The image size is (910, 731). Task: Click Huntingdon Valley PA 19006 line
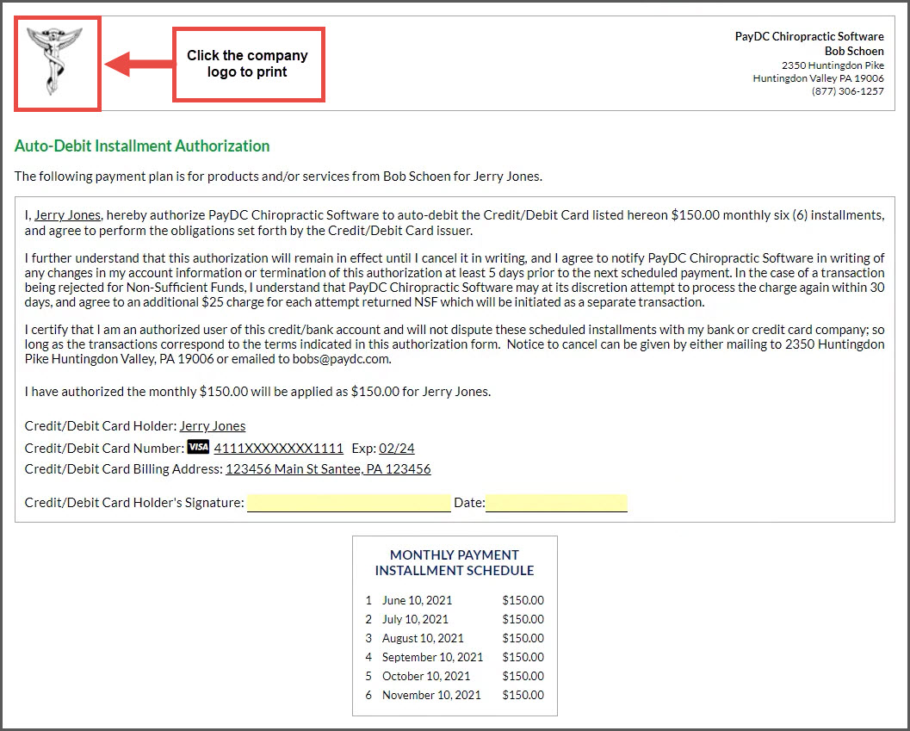(x=818, y=77)
